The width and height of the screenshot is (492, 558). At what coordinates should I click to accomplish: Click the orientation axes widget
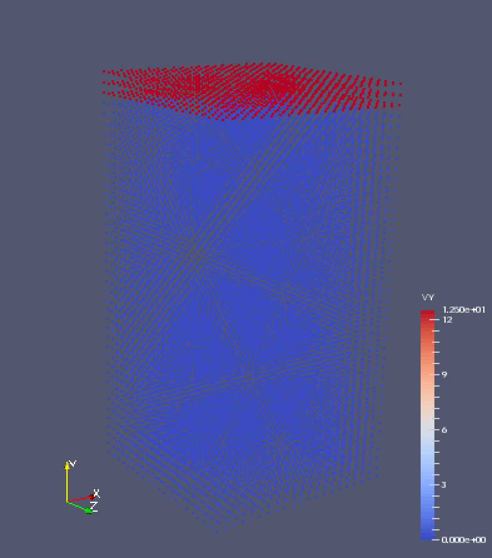tap(81, 487)
